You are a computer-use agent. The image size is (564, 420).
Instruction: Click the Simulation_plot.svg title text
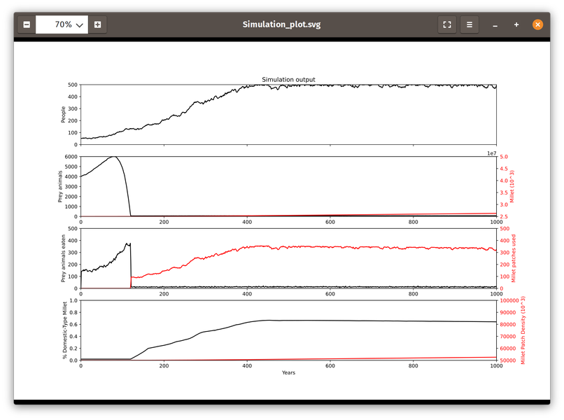pos(282,23)
